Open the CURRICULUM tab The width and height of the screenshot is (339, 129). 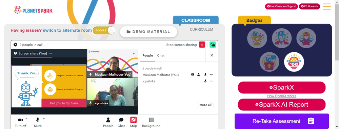click(x=201, y=29)
